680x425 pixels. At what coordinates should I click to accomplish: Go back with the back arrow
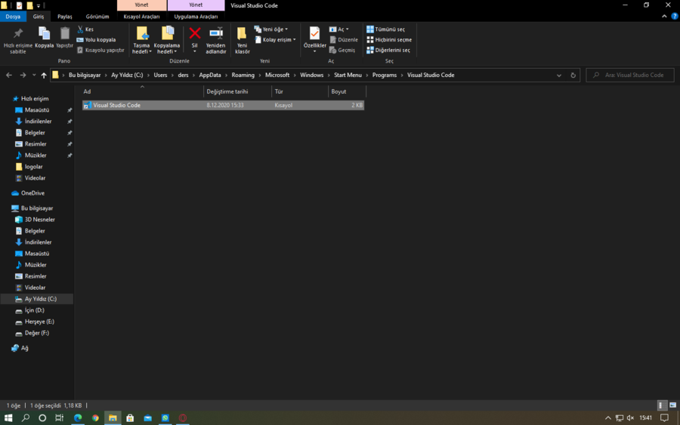pos(9,75)
